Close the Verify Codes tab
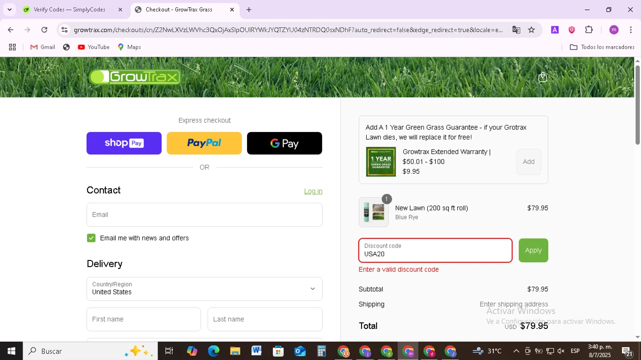 click(x=120, y=9)
